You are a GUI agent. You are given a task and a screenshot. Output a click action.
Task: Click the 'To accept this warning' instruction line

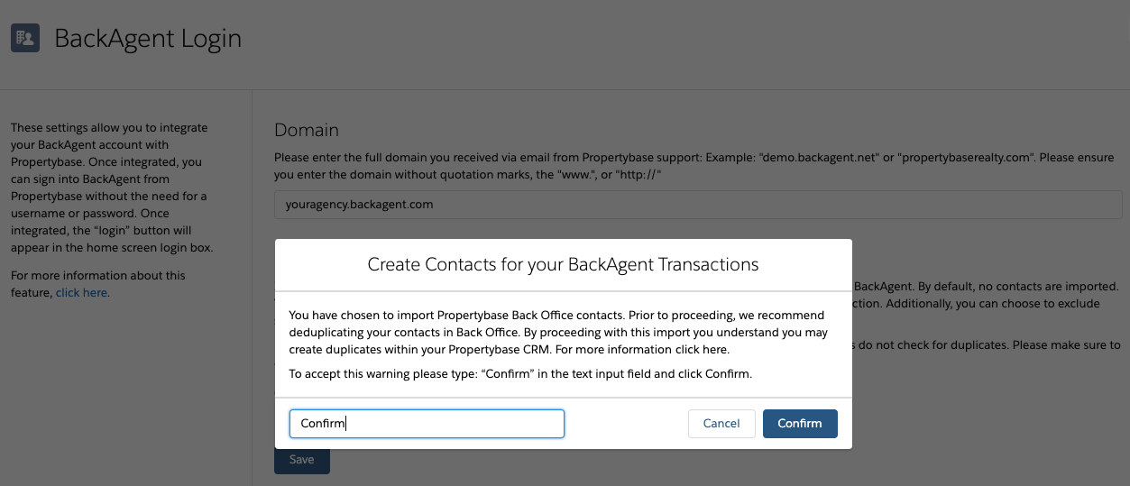coord(520,373)
